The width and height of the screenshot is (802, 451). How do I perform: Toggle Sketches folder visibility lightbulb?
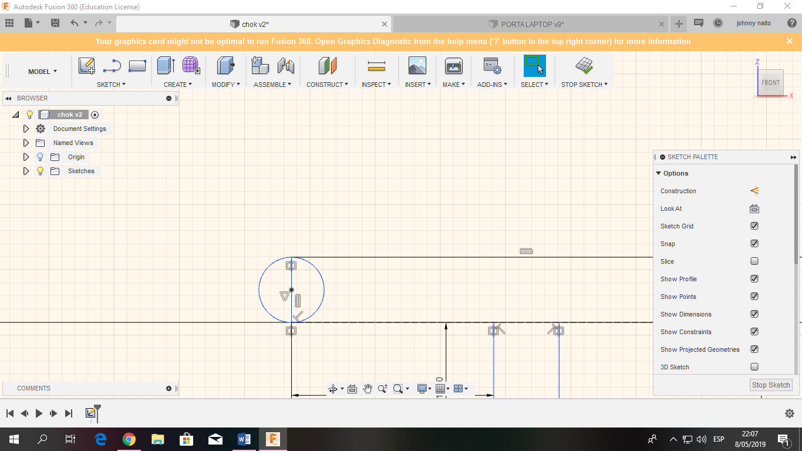tap(40, 171)
